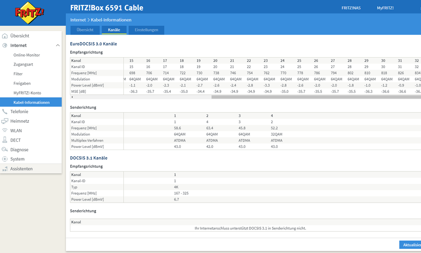Click the System gear icon

[5, 159]
